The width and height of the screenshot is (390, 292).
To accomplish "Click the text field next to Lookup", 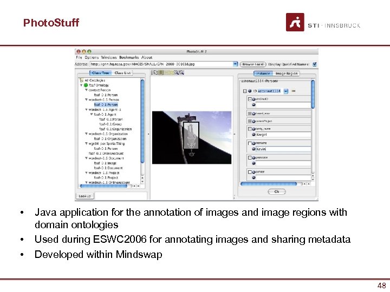I will 121,196.
